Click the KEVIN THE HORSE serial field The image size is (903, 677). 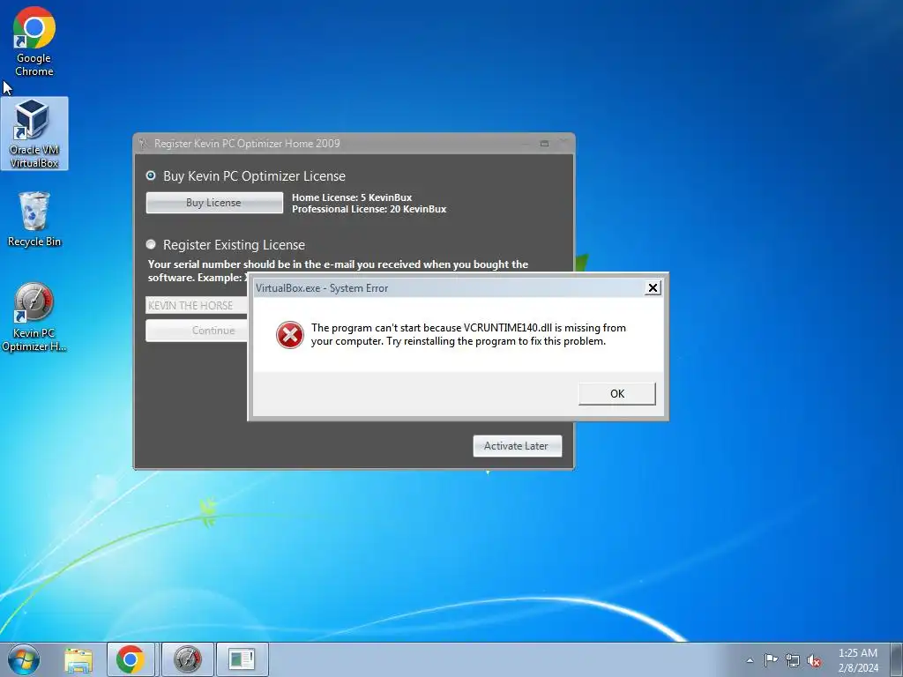click(197, 305)
